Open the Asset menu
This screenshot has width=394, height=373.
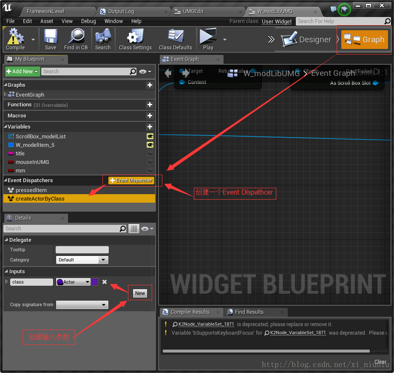(x=47, y=21)
